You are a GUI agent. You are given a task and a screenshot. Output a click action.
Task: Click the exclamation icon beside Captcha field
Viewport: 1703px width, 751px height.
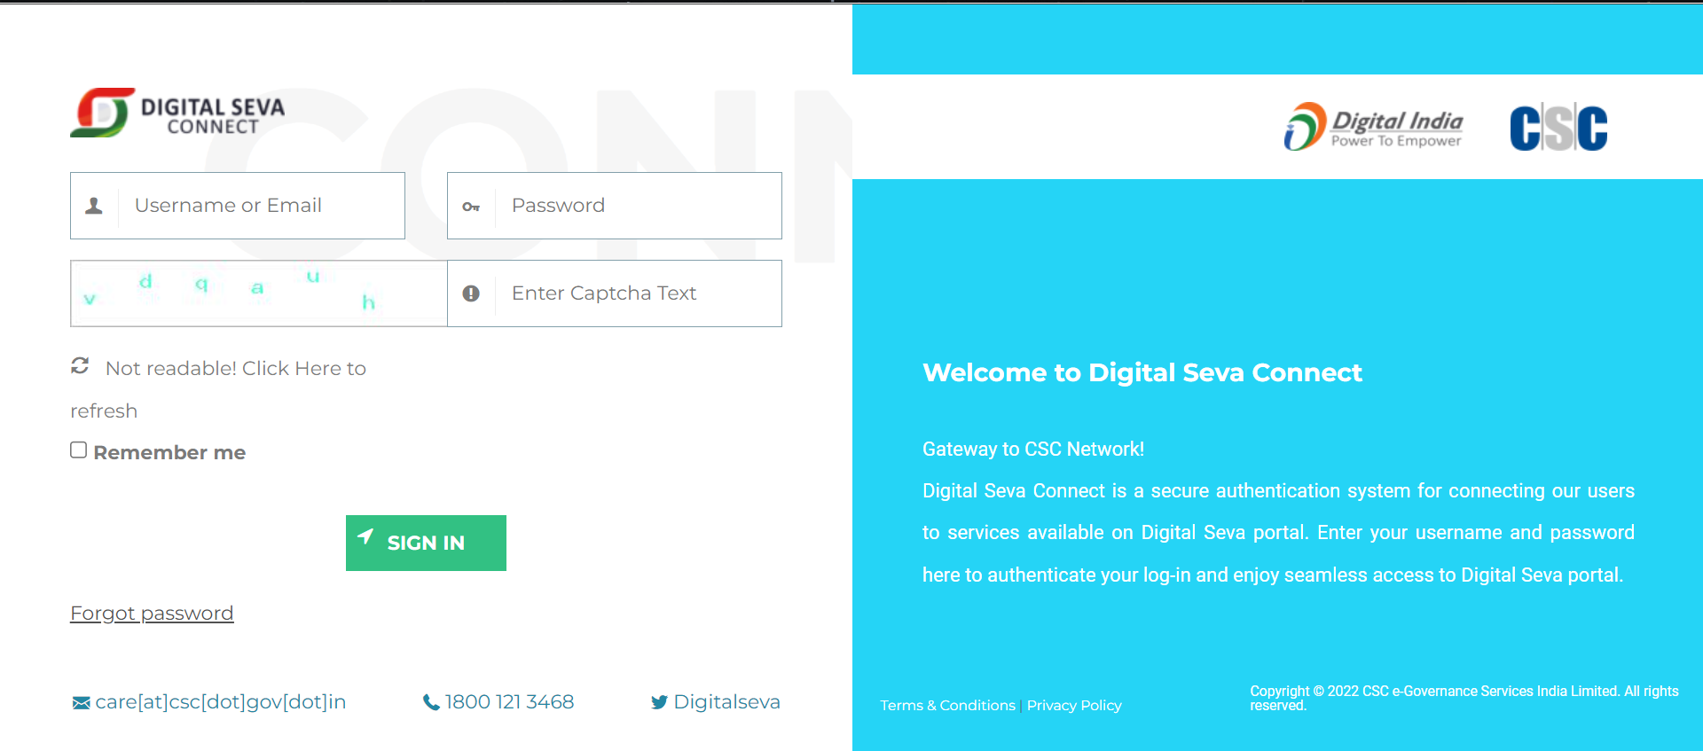tap(471, 293)
